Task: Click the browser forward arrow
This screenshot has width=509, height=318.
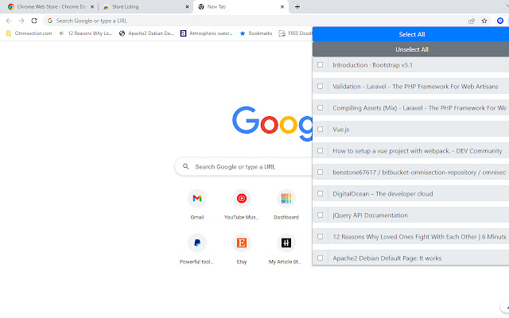Action: click(x=21, y=21)
